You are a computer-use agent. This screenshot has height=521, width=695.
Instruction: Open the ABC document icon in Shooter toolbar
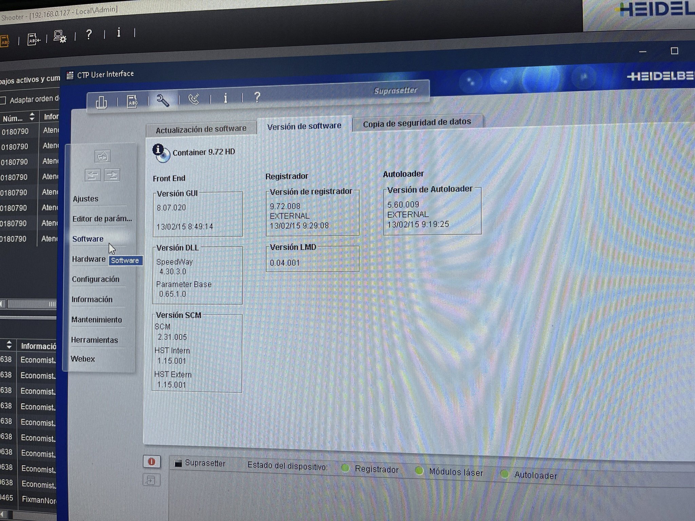33,39
